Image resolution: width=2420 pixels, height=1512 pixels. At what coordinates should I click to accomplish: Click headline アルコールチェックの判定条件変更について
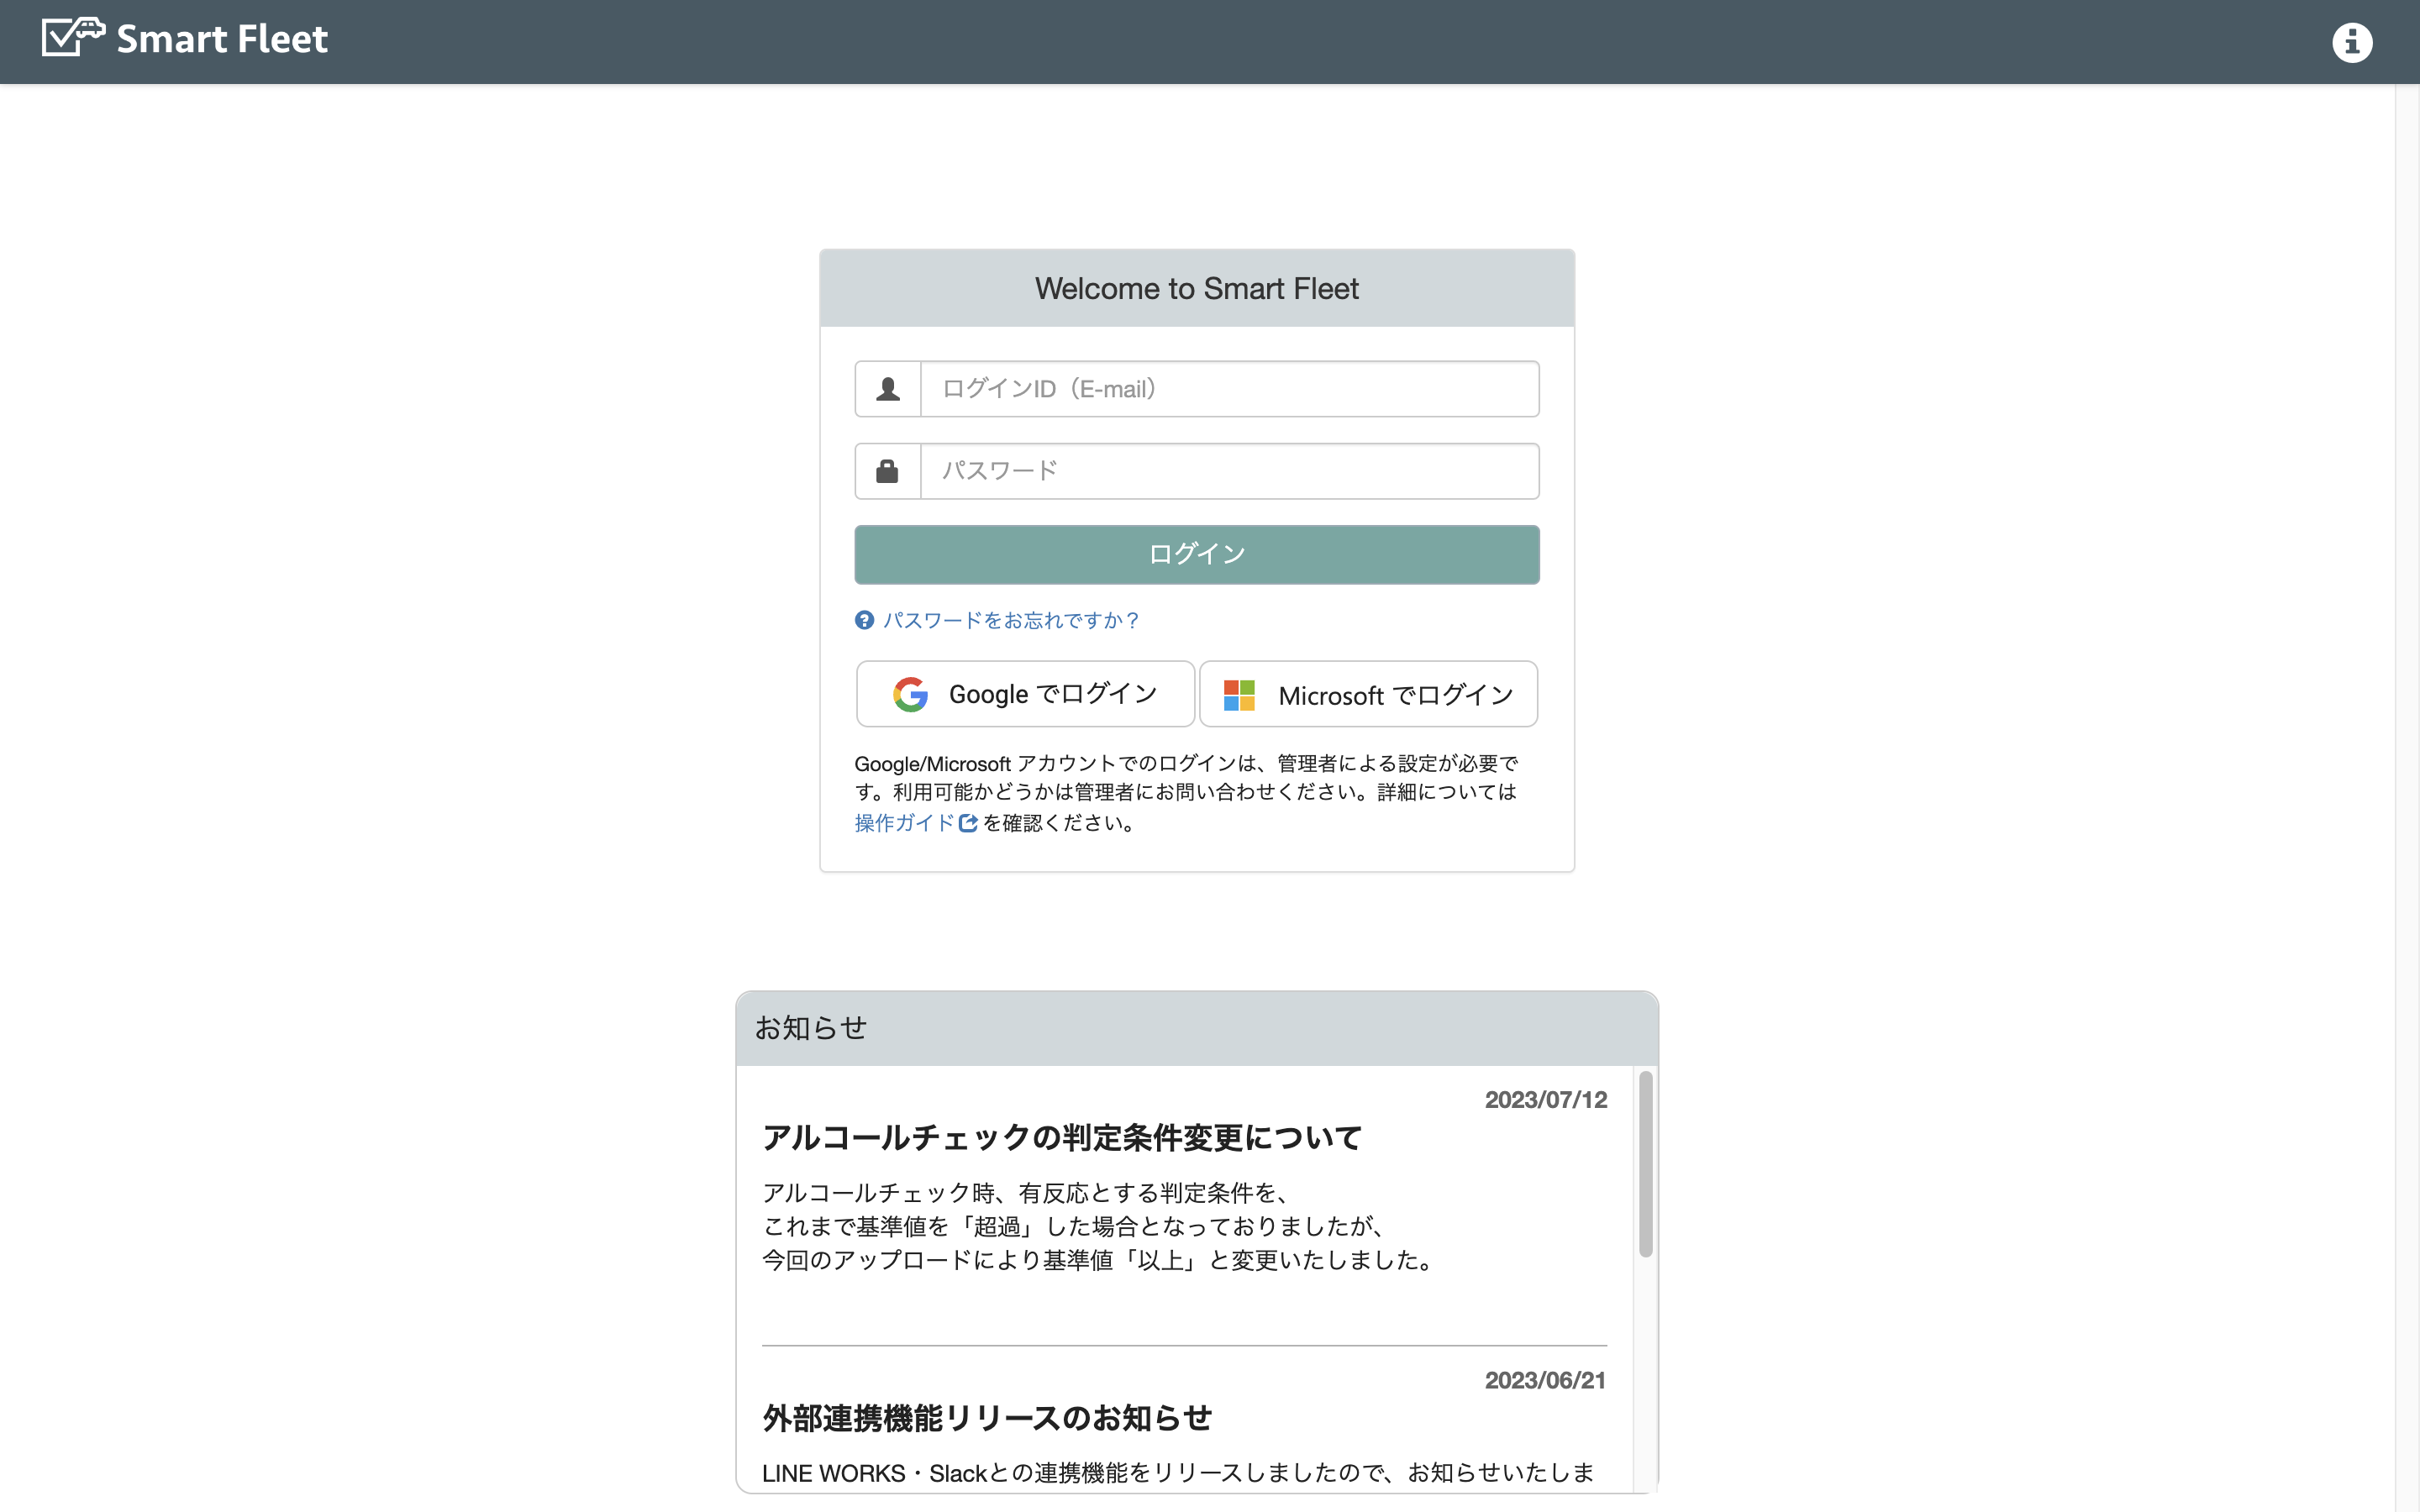click(x=1062, y=1138)
